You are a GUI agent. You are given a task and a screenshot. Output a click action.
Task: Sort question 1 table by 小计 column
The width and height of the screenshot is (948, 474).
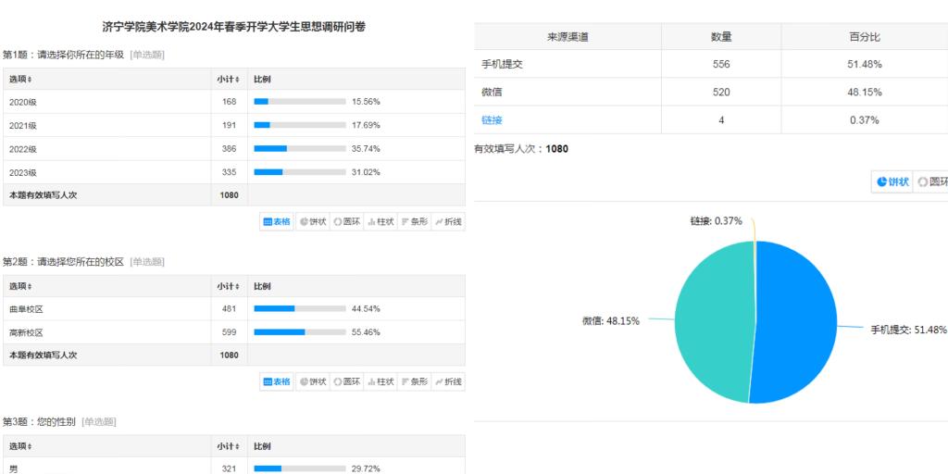point(228,80)
